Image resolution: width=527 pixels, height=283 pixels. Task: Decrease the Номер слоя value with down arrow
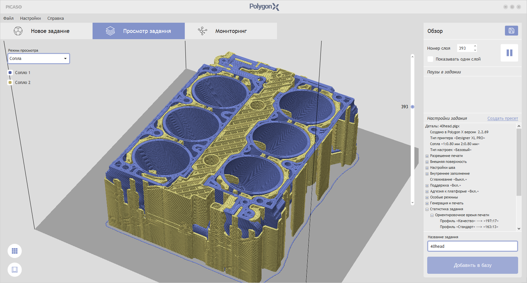click(x=475, y=50)
